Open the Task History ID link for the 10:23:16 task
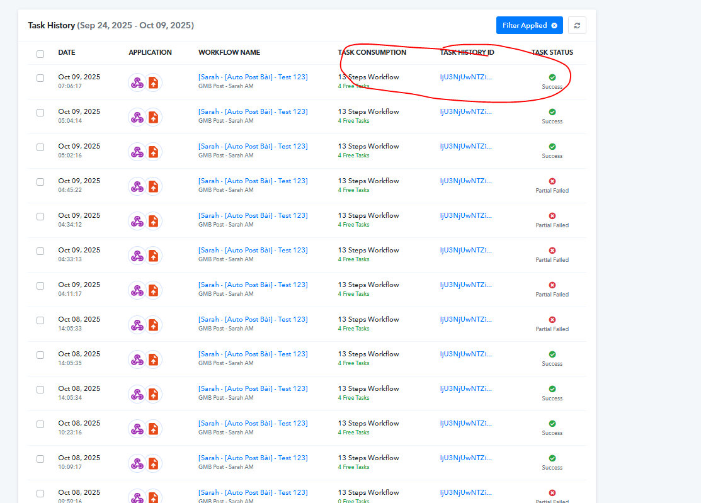 click(465, 423)
